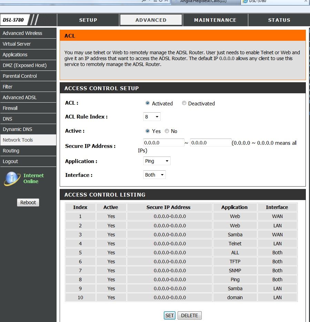Select the Deactivated ACL radio button
The width and height of the screenshot is (310, 322).
click(184, 103)
